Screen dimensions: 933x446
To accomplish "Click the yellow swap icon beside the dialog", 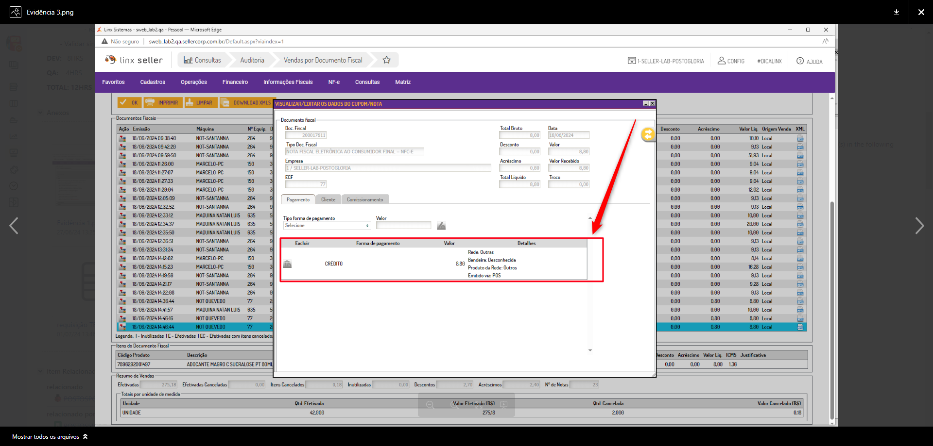I will pyautogui.click(x=648, y=134).
